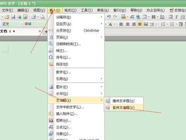This screenshot has height=140, width=186.
Task: Expand the Insert Table dropdown arrow
Action: coord(128,17)
